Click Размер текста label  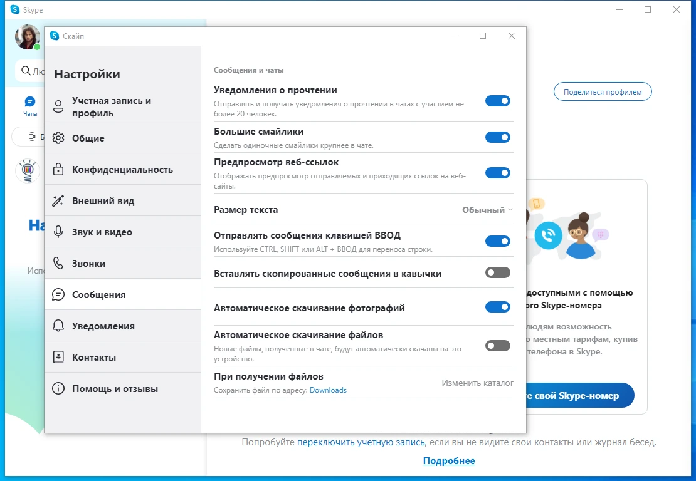pyautogui.click(x=246, y=210)
